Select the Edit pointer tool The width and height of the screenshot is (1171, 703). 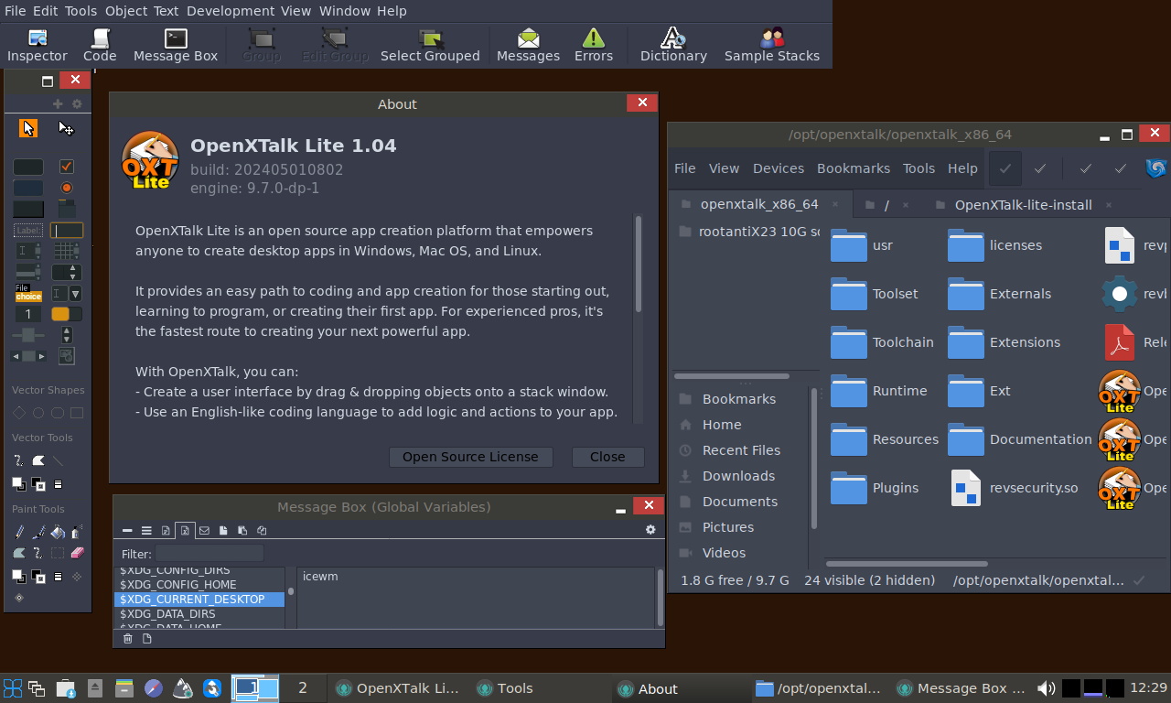[x=66, y=128]
